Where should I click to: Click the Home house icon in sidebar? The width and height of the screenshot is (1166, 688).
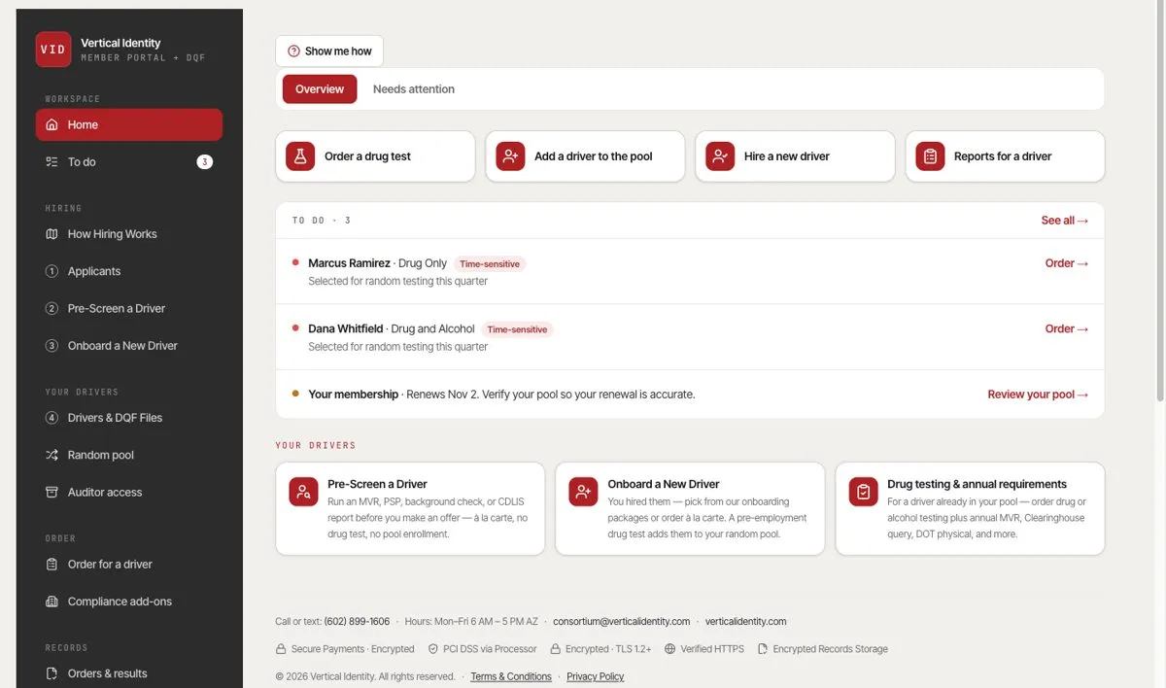click(x=52, y=124)
